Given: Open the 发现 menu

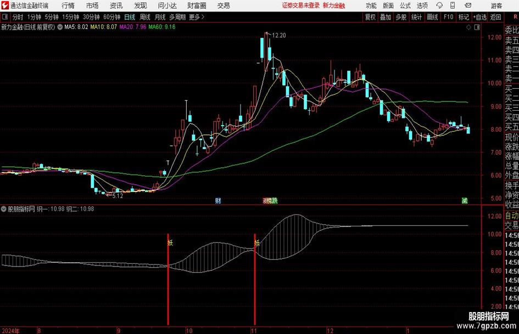Looking at the screenshot, I should (x=141, y=5).
